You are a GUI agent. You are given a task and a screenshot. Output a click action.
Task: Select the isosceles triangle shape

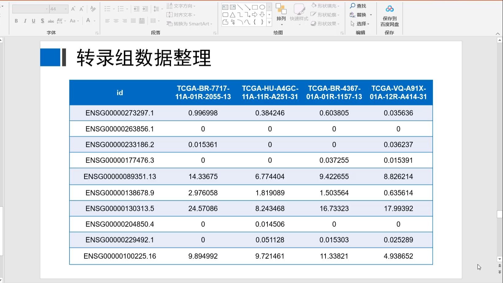point(233,14)
